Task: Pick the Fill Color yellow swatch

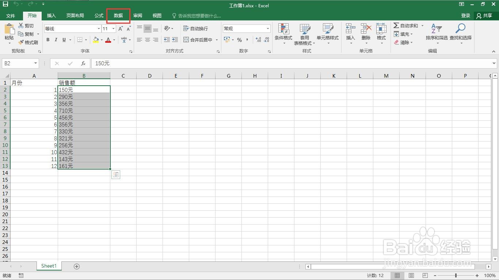Action: point(96,40)
